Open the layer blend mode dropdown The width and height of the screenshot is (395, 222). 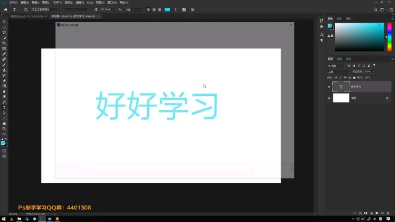pyautogui.click(x=339, y=72)
